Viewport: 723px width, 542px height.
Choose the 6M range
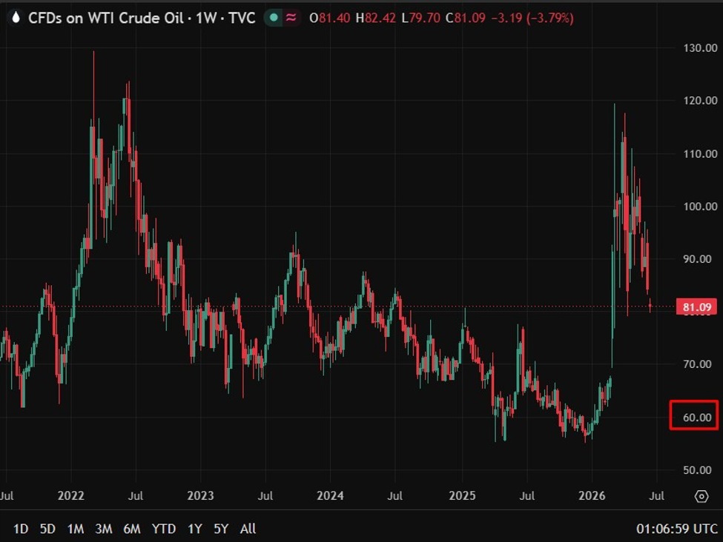coord(132,529)
